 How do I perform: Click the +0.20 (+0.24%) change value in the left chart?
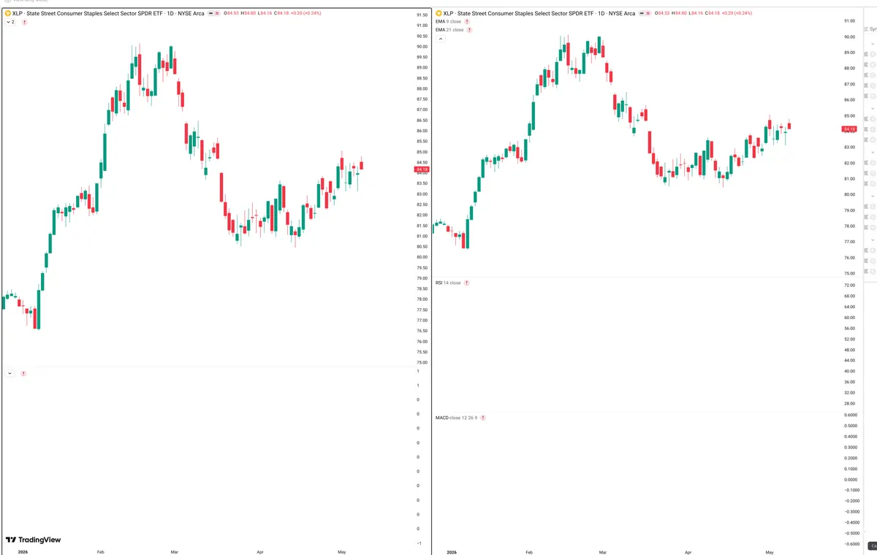pos(306,13)
